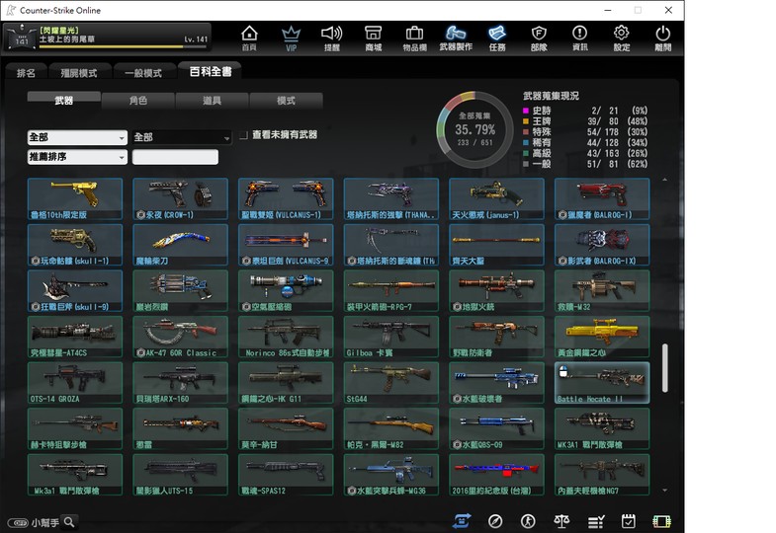The image size is (776, 533).
Task: Click the magenta 史詩 legend swatch
Action: coord(526,111)
